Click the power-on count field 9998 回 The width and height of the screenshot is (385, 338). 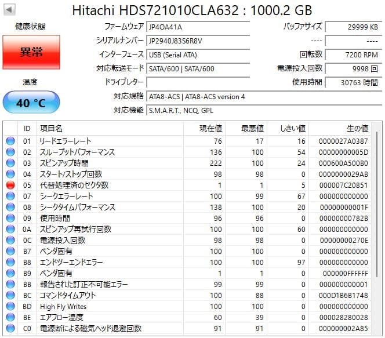[354, 69]
